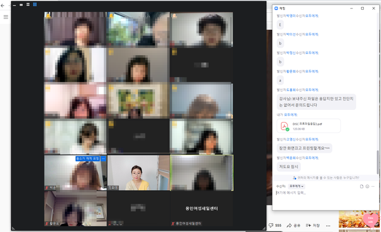Select the 용인여성새일센터 participant tile

[201, 208]
